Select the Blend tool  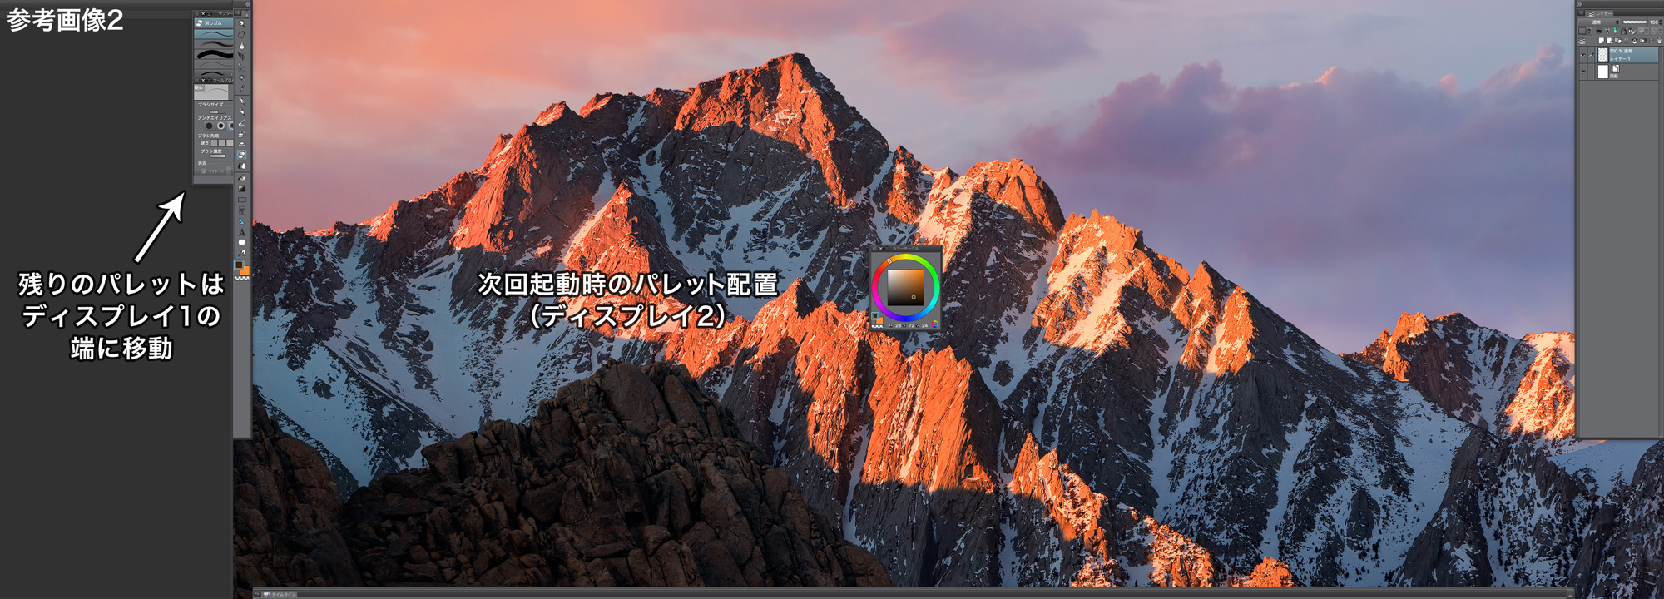pos(242,166)
